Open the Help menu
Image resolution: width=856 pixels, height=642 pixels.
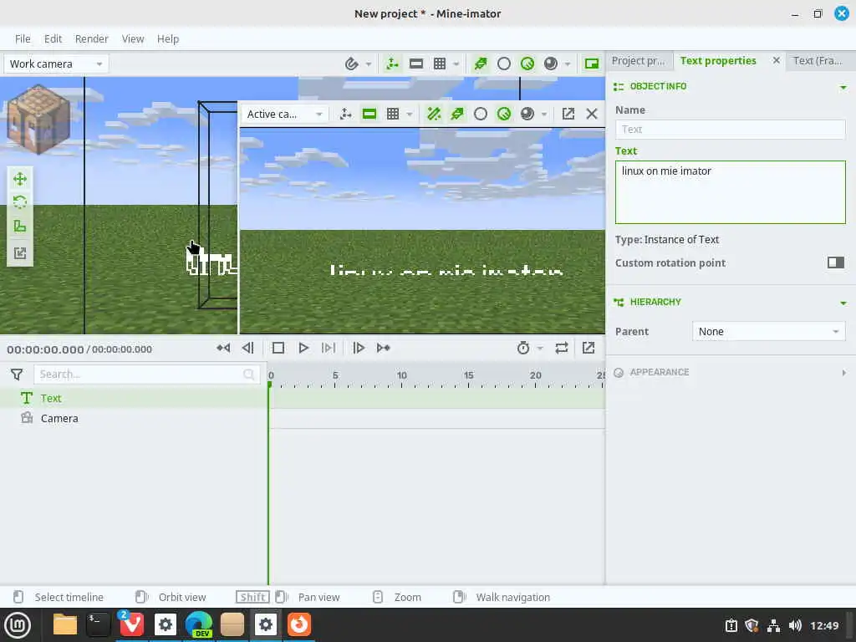[x=168, y=38]
